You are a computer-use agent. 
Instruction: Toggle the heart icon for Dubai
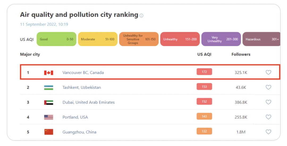click(268, 102)
